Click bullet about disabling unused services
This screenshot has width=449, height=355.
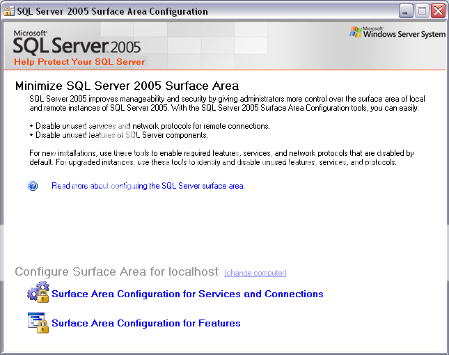pos(150,126)
